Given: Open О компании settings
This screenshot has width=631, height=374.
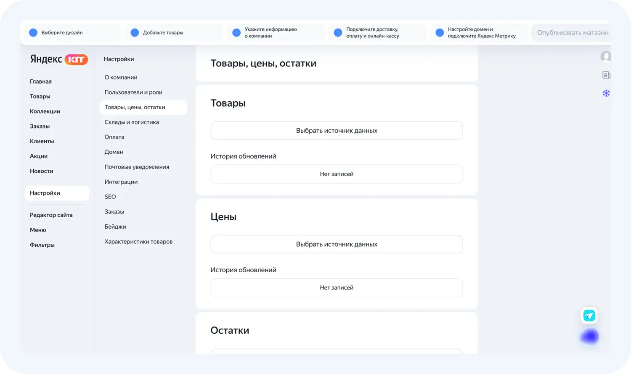Looking at the screenshot, I should point(121,77).
